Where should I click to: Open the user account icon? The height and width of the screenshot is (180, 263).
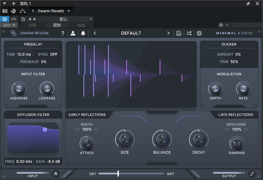tap(73, 33)
